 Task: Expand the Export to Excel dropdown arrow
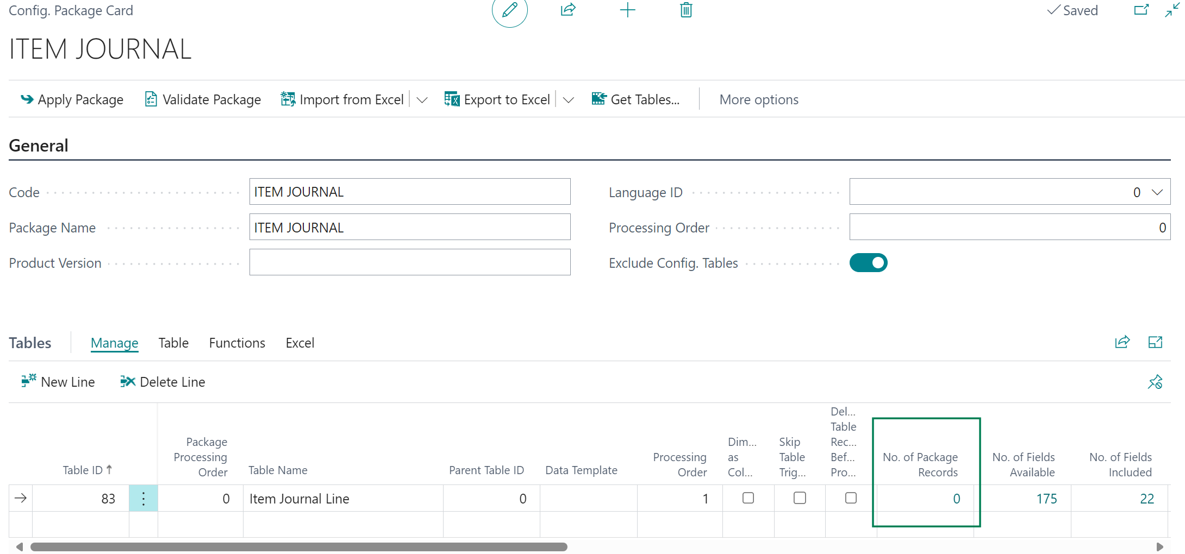[569, 100]
